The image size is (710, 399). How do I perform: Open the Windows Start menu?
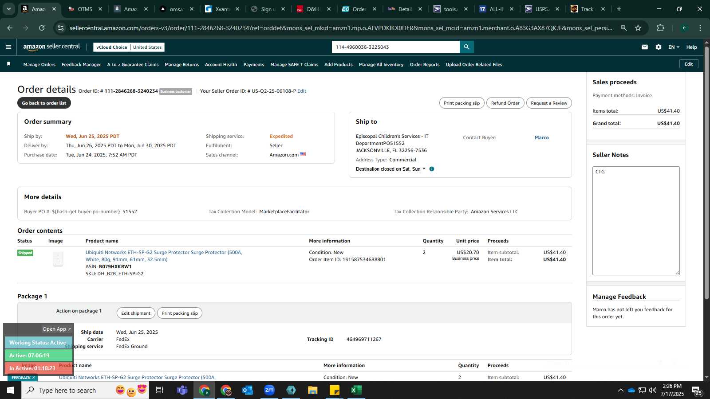[x=11, y=390]
